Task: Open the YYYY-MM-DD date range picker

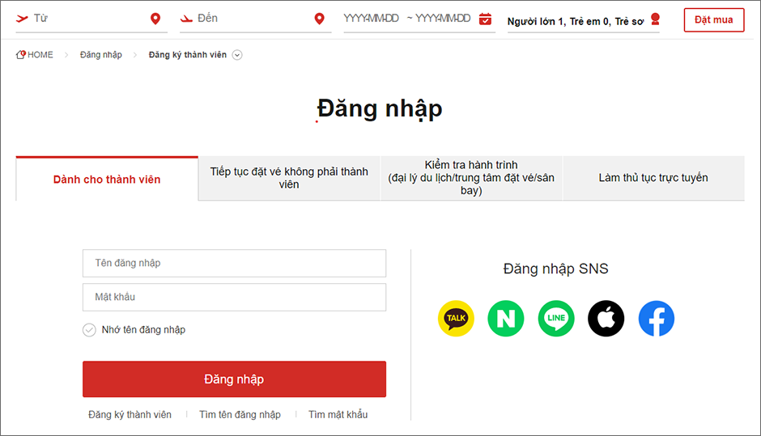Action: click(x=406, y=19)
